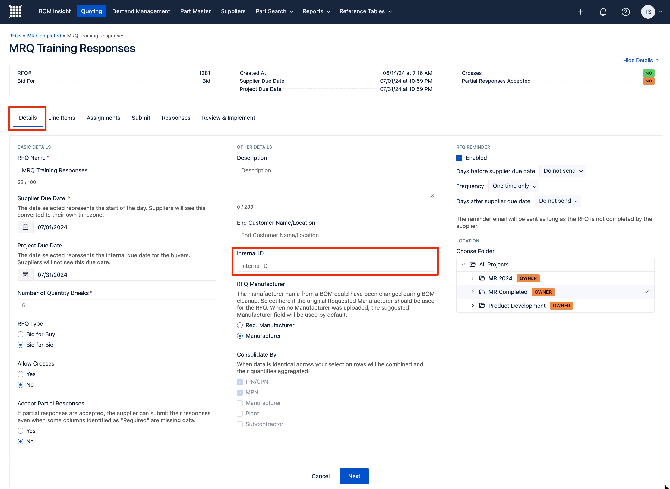Click the All Projects folder icon
This screenshot has height=489, width=670.
click(473, 264)
